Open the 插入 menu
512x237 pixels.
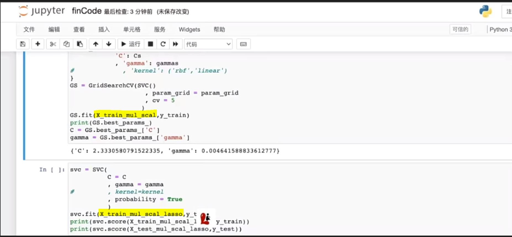(x=104, y=30)
